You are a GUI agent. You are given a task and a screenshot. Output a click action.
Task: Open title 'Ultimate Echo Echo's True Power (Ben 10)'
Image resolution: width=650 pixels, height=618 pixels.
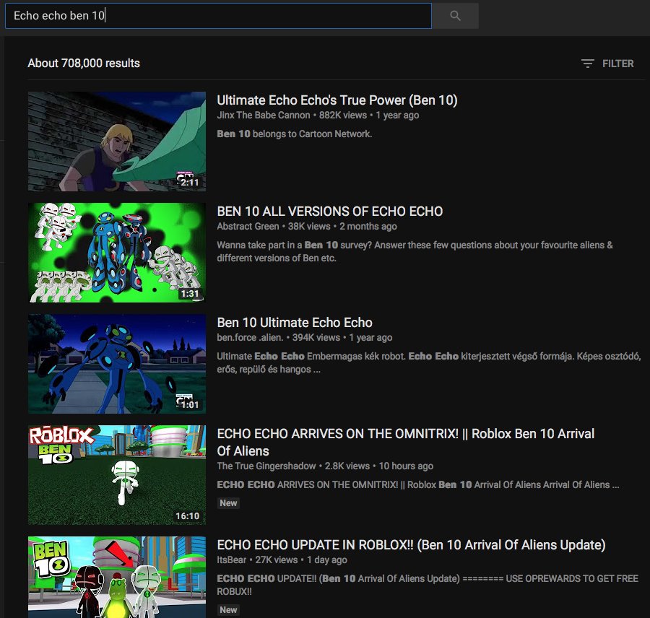click(x=337, y=100)
